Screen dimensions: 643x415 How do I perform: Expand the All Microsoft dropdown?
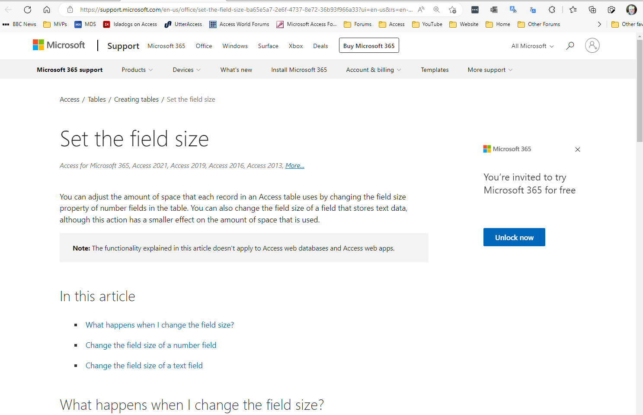point(532,46)
